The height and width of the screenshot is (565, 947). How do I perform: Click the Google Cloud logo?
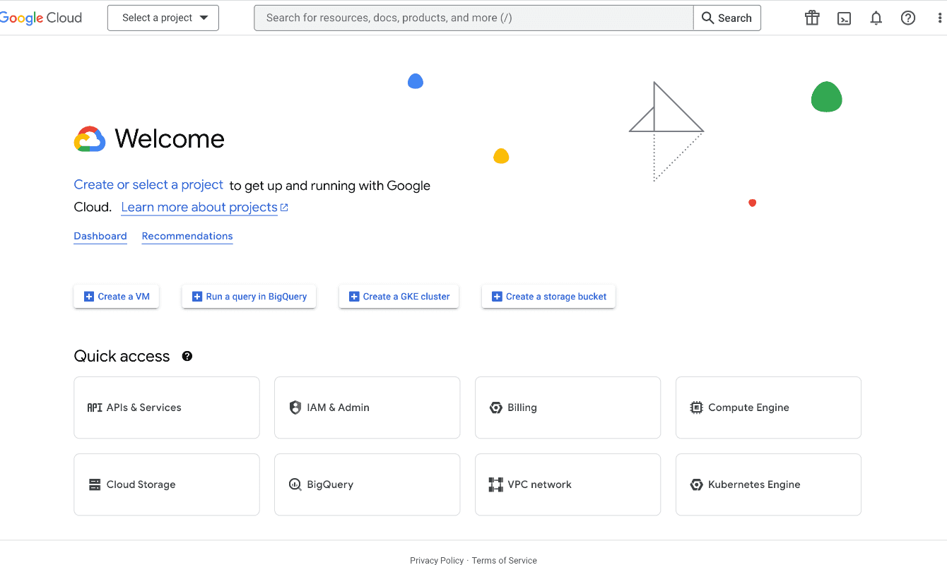coord(41,18)
